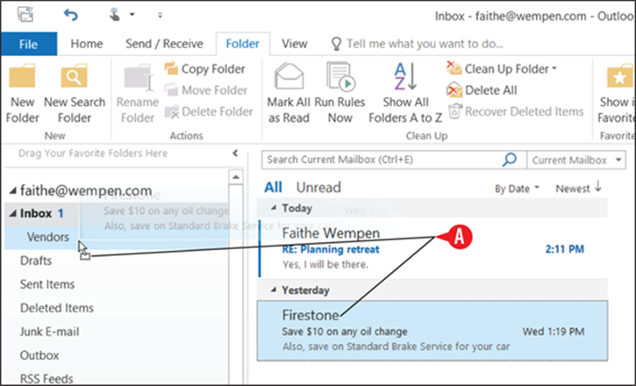Viewport: 636px width, 386px height.
Task: Collapse the Today message group
Action: (x=274, y=208)
